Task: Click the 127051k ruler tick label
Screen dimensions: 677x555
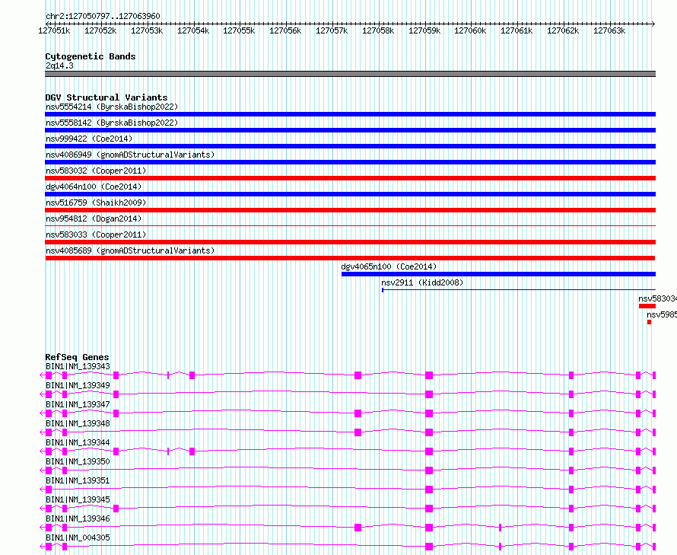Action: (x=54, y=30)
